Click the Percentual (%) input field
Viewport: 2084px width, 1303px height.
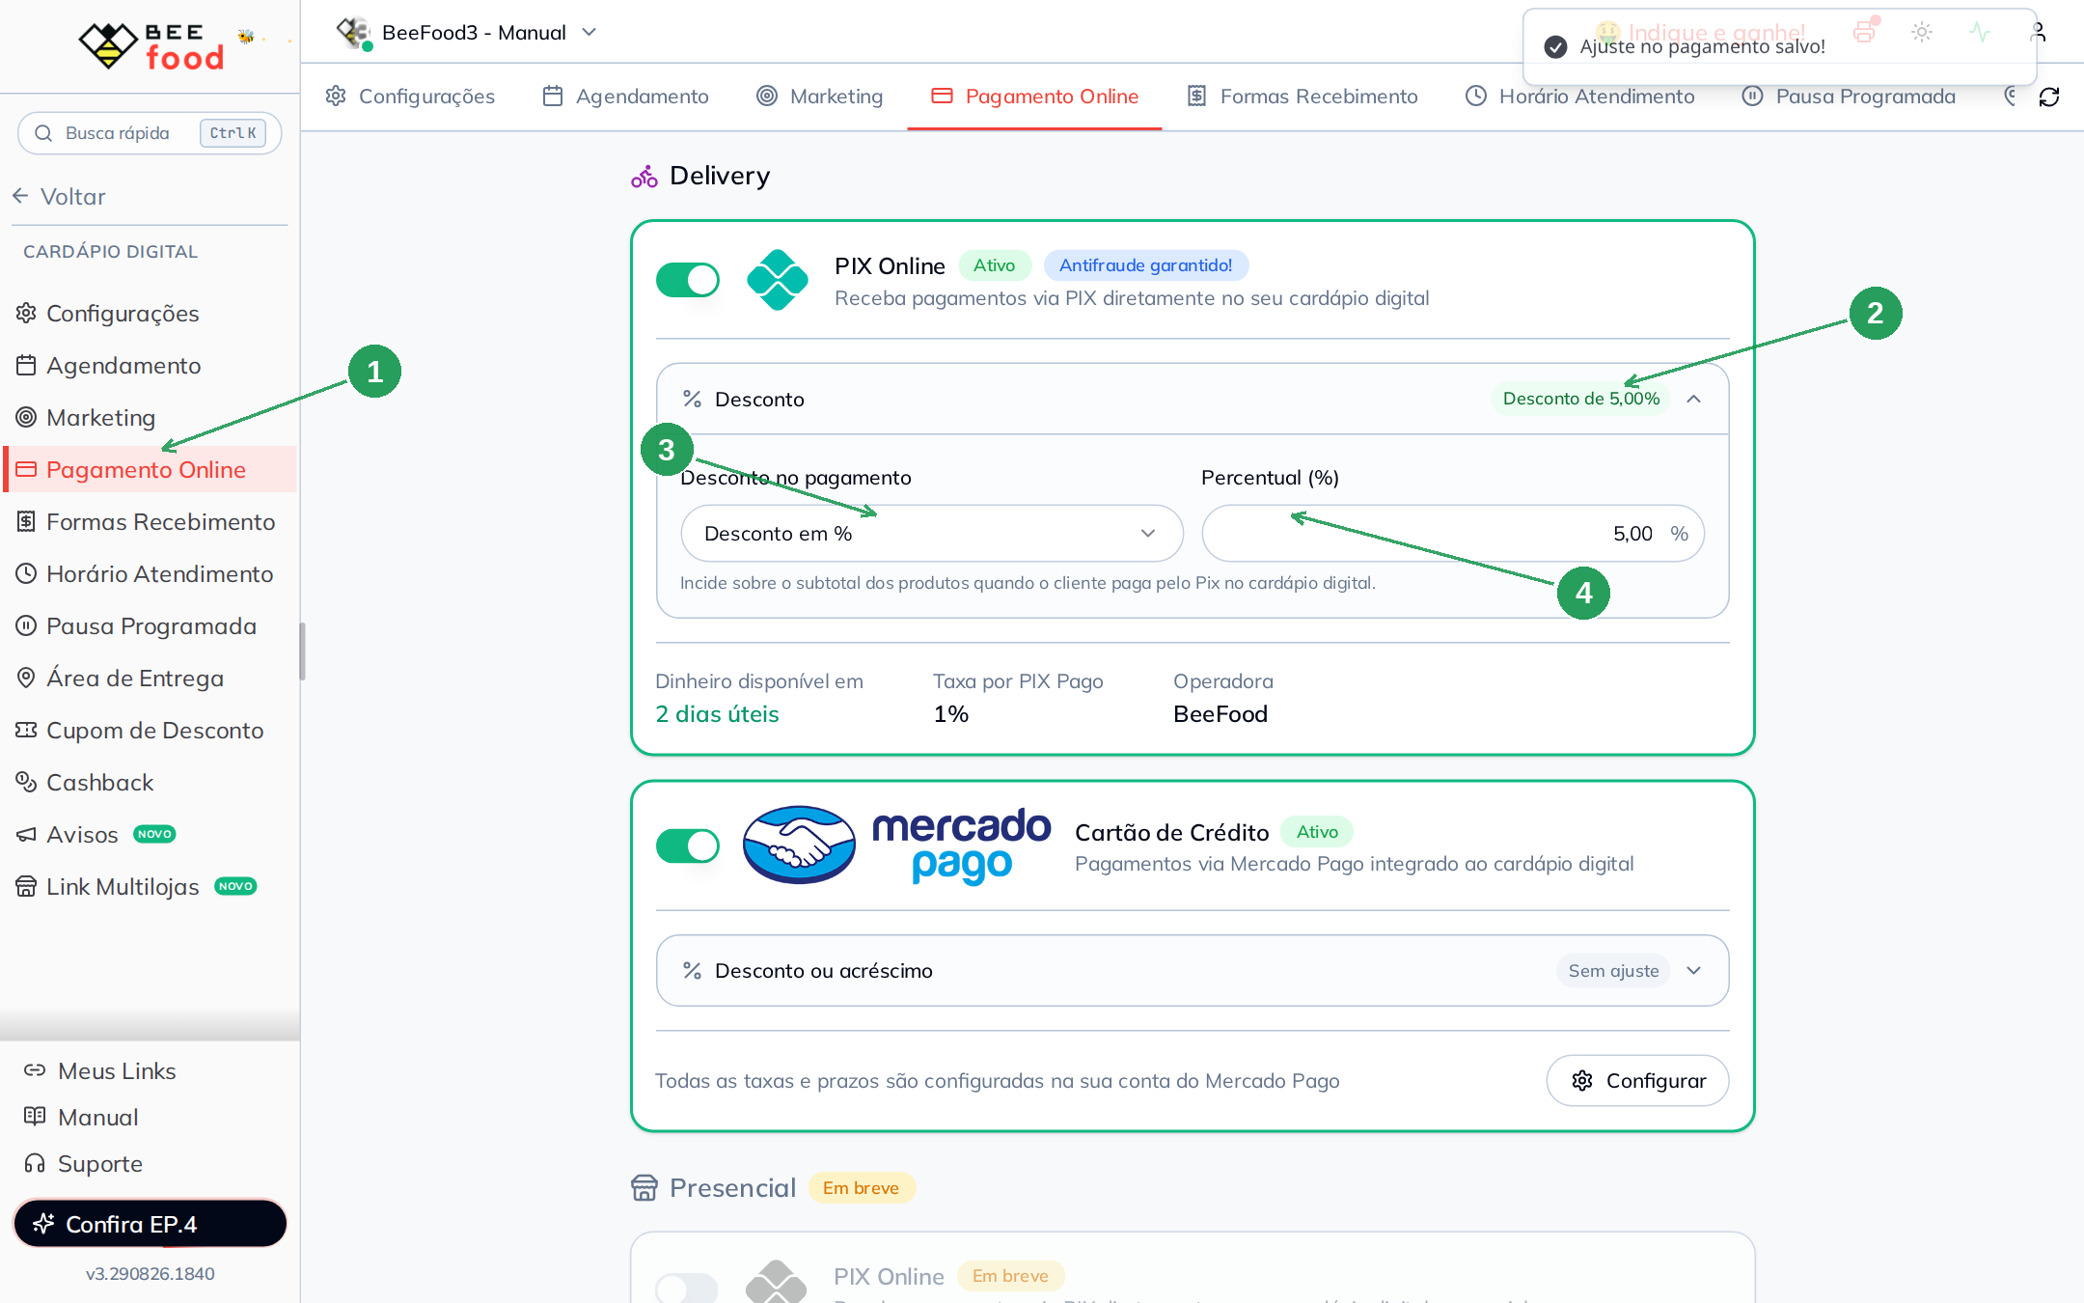[x=1453, y=534]
